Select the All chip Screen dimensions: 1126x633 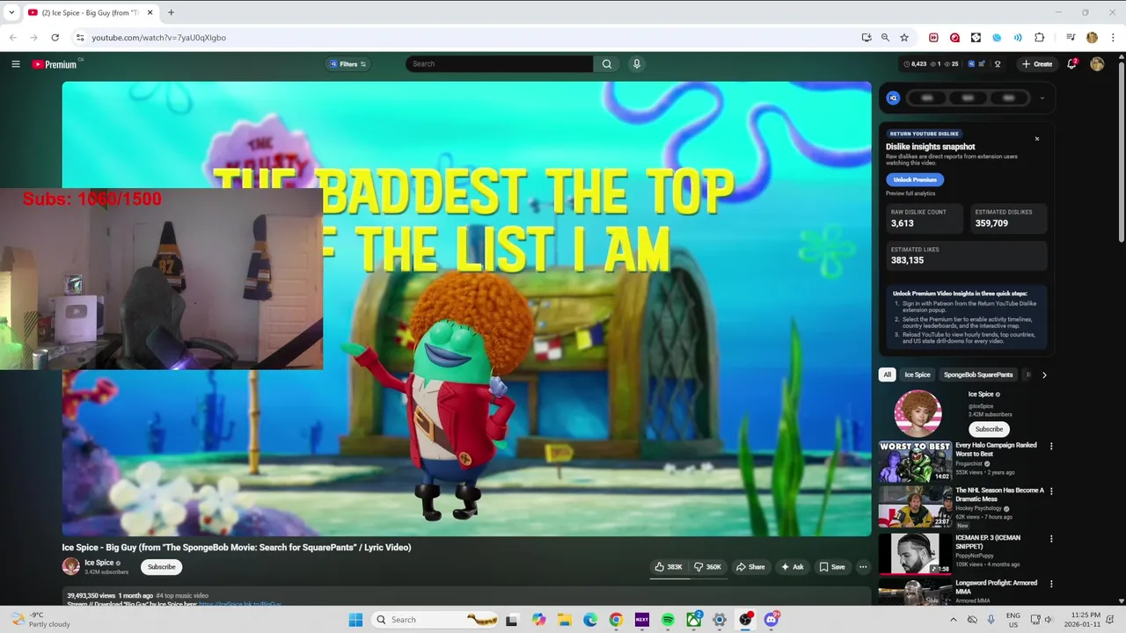[887, 375]
